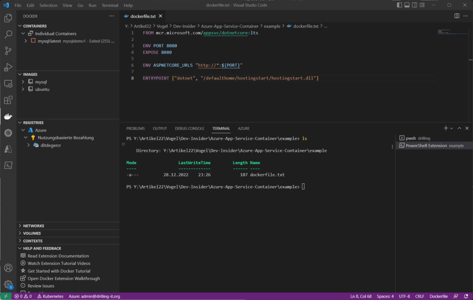Switch to the AZURE panel tab
This screenshot has height=300, width=473.
244,128
